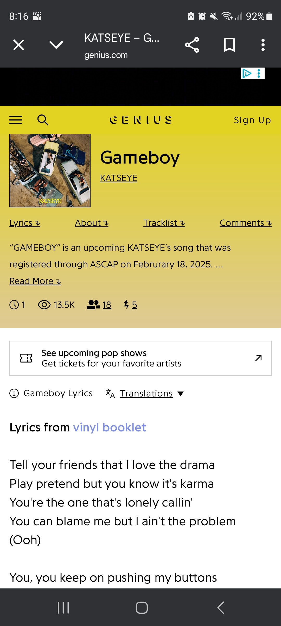Click the Sign Up link

(252, 120)
